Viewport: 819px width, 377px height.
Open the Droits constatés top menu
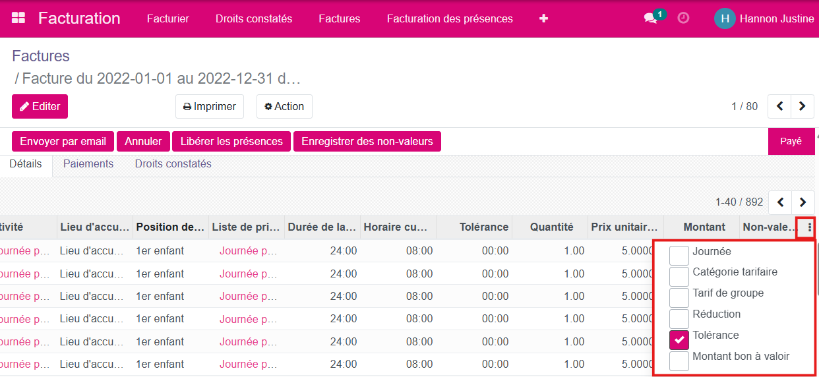pyautogui.click(x=254, y=18)
